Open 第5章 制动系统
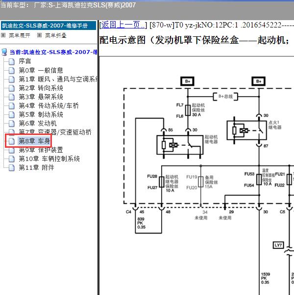The image size is (294, 295). pos(41,114)
